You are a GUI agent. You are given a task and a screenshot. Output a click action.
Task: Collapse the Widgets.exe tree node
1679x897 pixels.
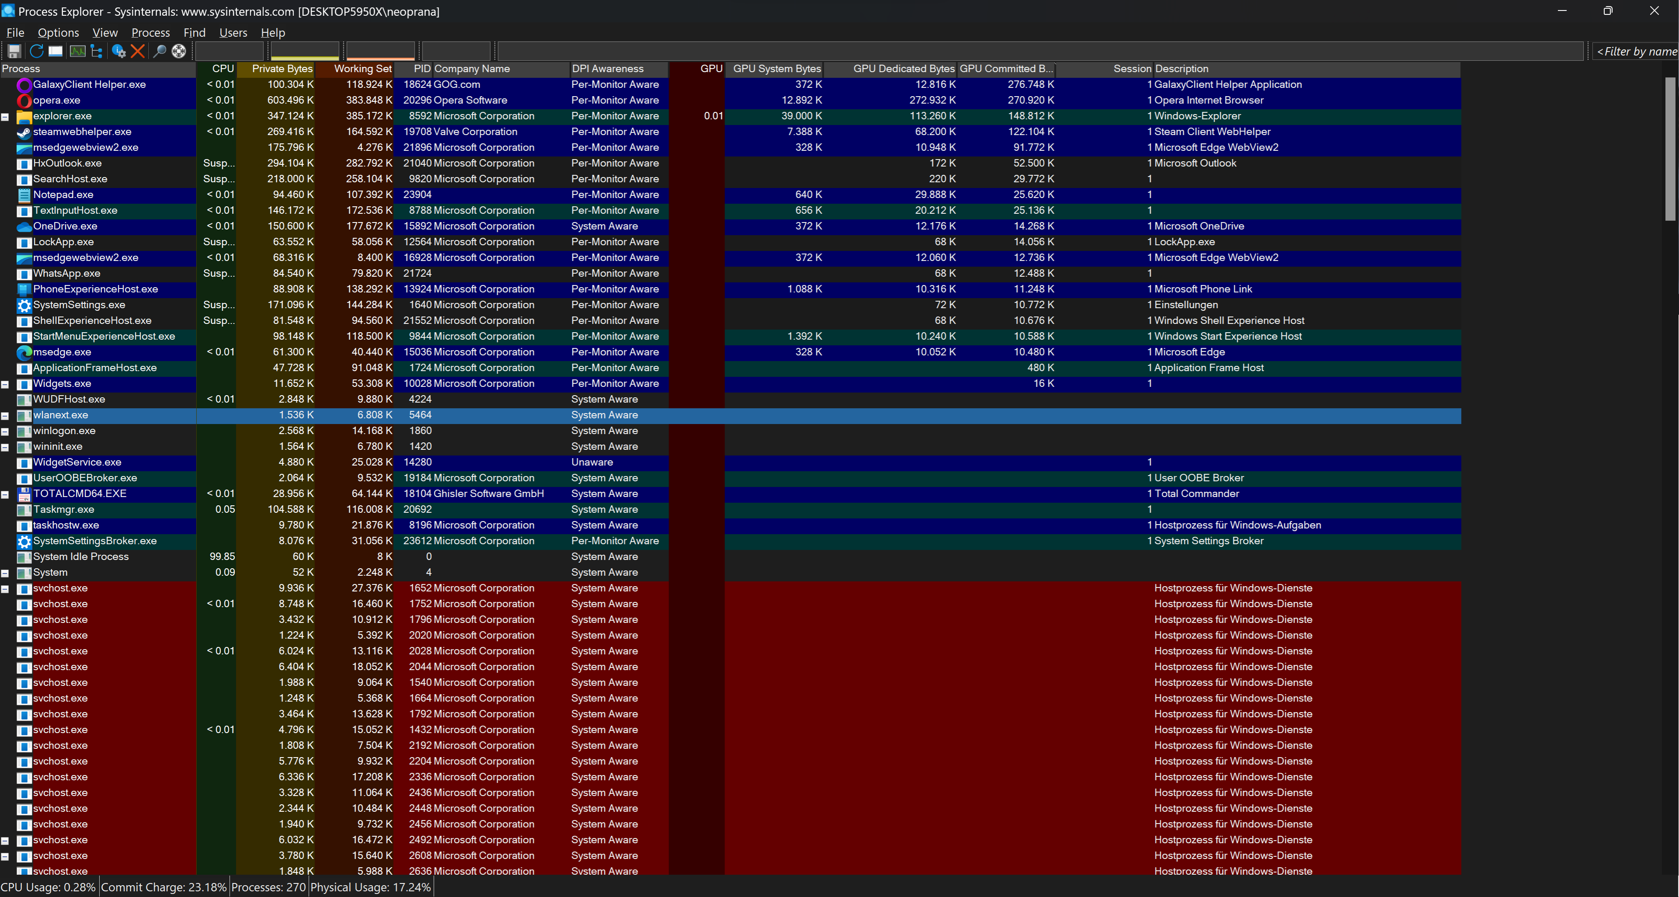[5, 384]
